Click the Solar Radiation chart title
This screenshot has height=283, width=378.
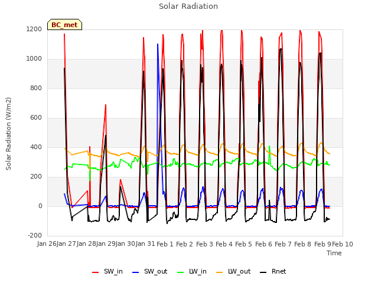pos(188,6)
